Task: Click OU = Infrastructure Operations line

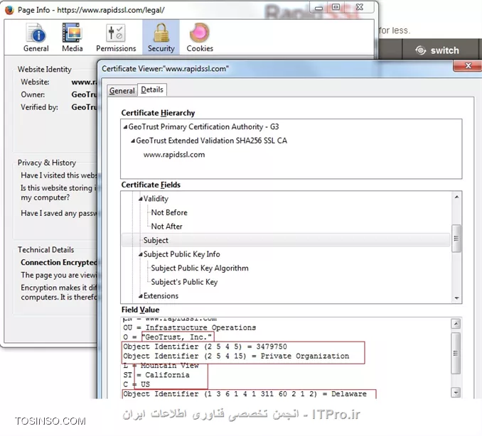Action: coord(189,327)
